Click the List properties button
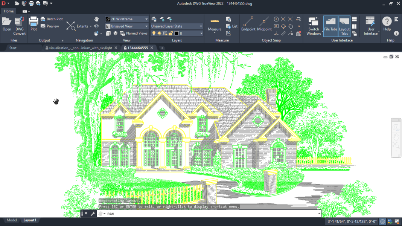 [232, 26]
